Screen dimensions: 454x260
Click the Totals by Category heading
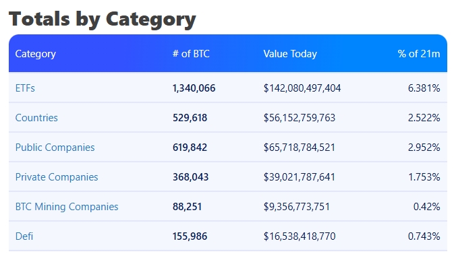pyautogui.click(x=103, y=19)
